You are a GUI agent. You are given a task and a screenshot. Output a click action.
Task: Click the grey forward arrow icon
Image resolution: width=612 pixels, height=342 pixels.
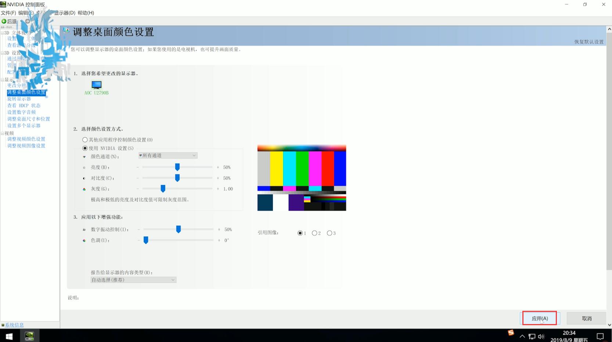(28, 21)
